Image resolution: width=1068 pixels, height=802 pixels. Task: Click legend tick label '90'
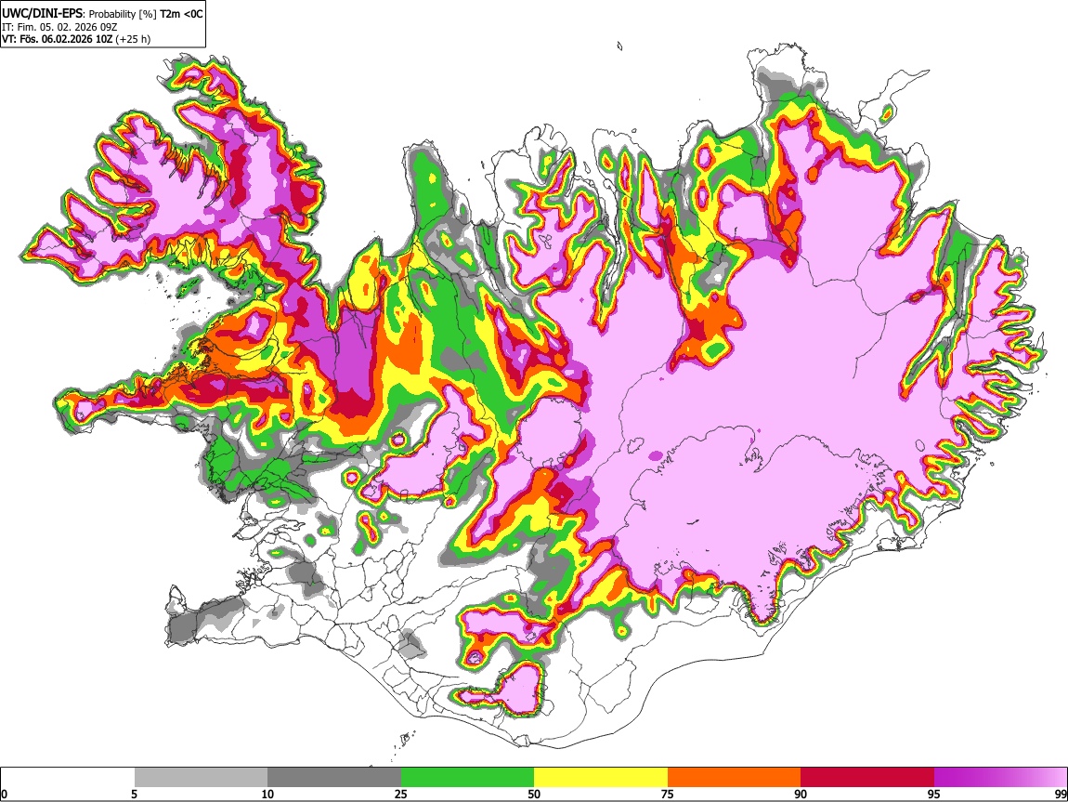click(x=801, y=794)
